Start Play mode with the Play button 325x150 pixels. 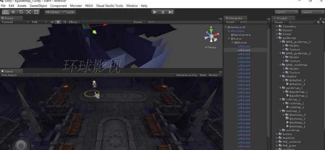(x=155, y=12)
